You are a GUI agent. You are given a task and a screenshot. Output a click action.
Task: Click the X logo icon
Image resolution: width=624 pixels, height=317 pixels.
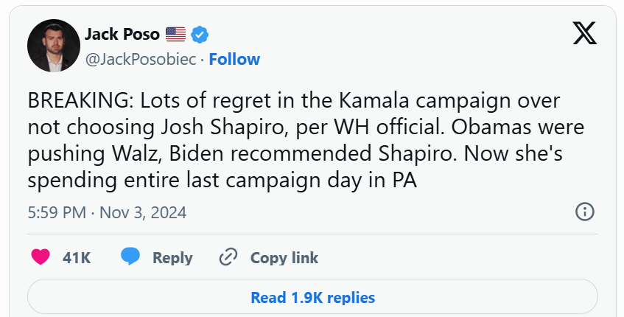pos(584,32)
